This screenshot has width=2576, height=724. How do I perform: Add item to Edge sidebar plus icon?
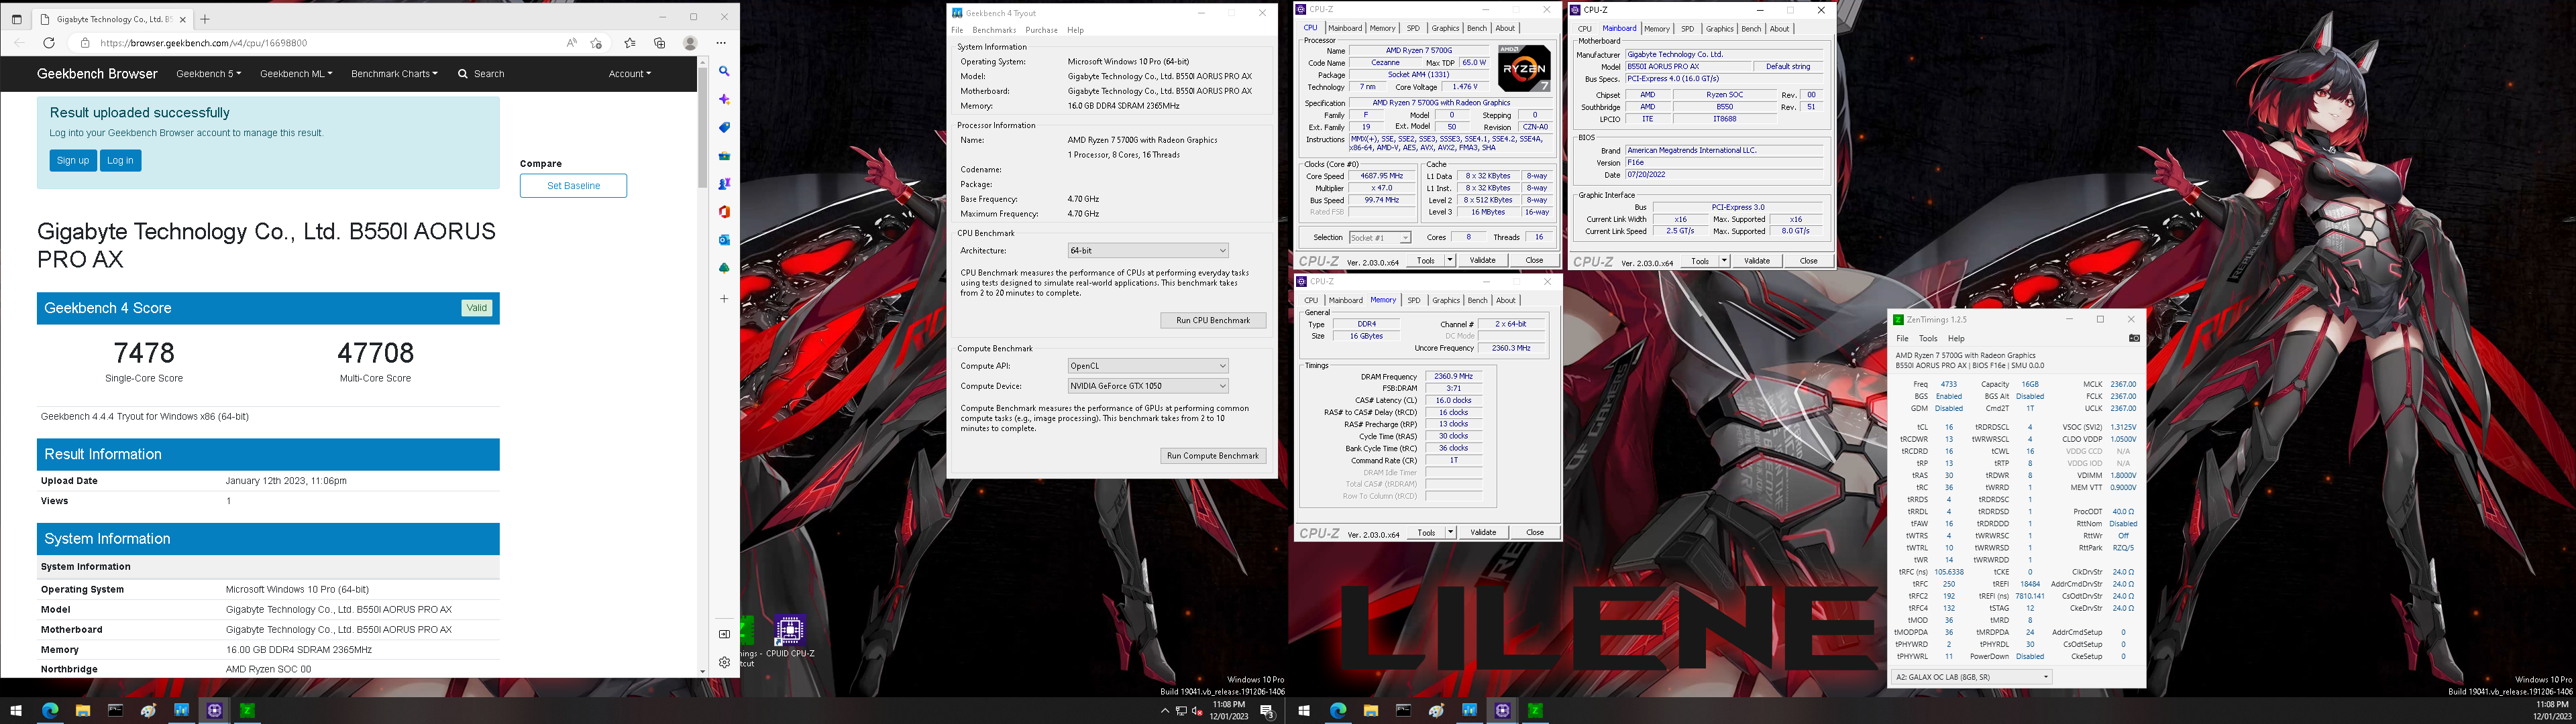pyautogui.click(x=724, y=298)
